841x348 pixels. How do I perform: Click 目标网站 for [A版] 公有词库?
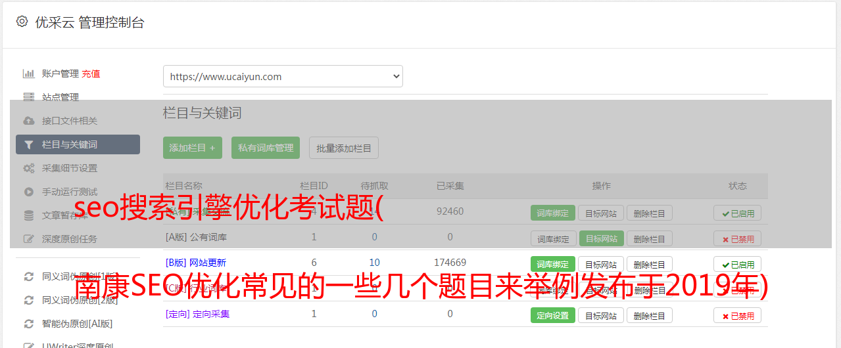(602, 238)
